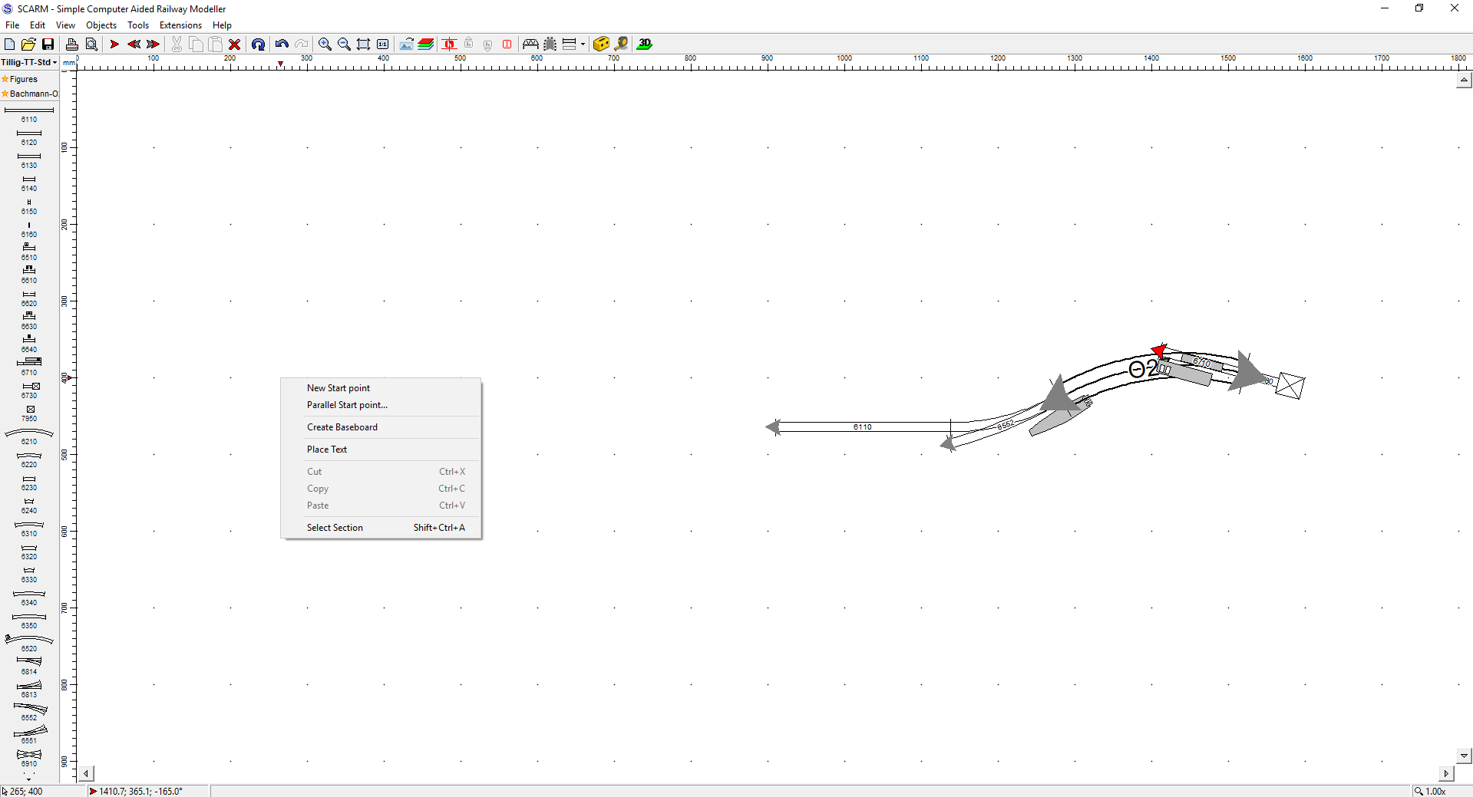This screenshot has width=1473, height=797.
Task: Create a new layout file
Action: pos(10,44)
